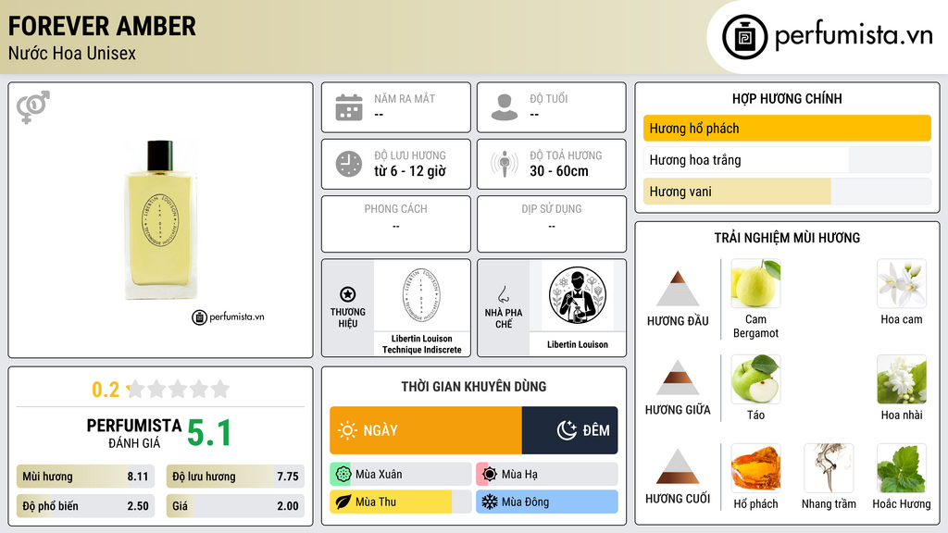The image size is (948, 533).
Task: Click the perfumista.vn site name text
Action: tap(854, 35)
